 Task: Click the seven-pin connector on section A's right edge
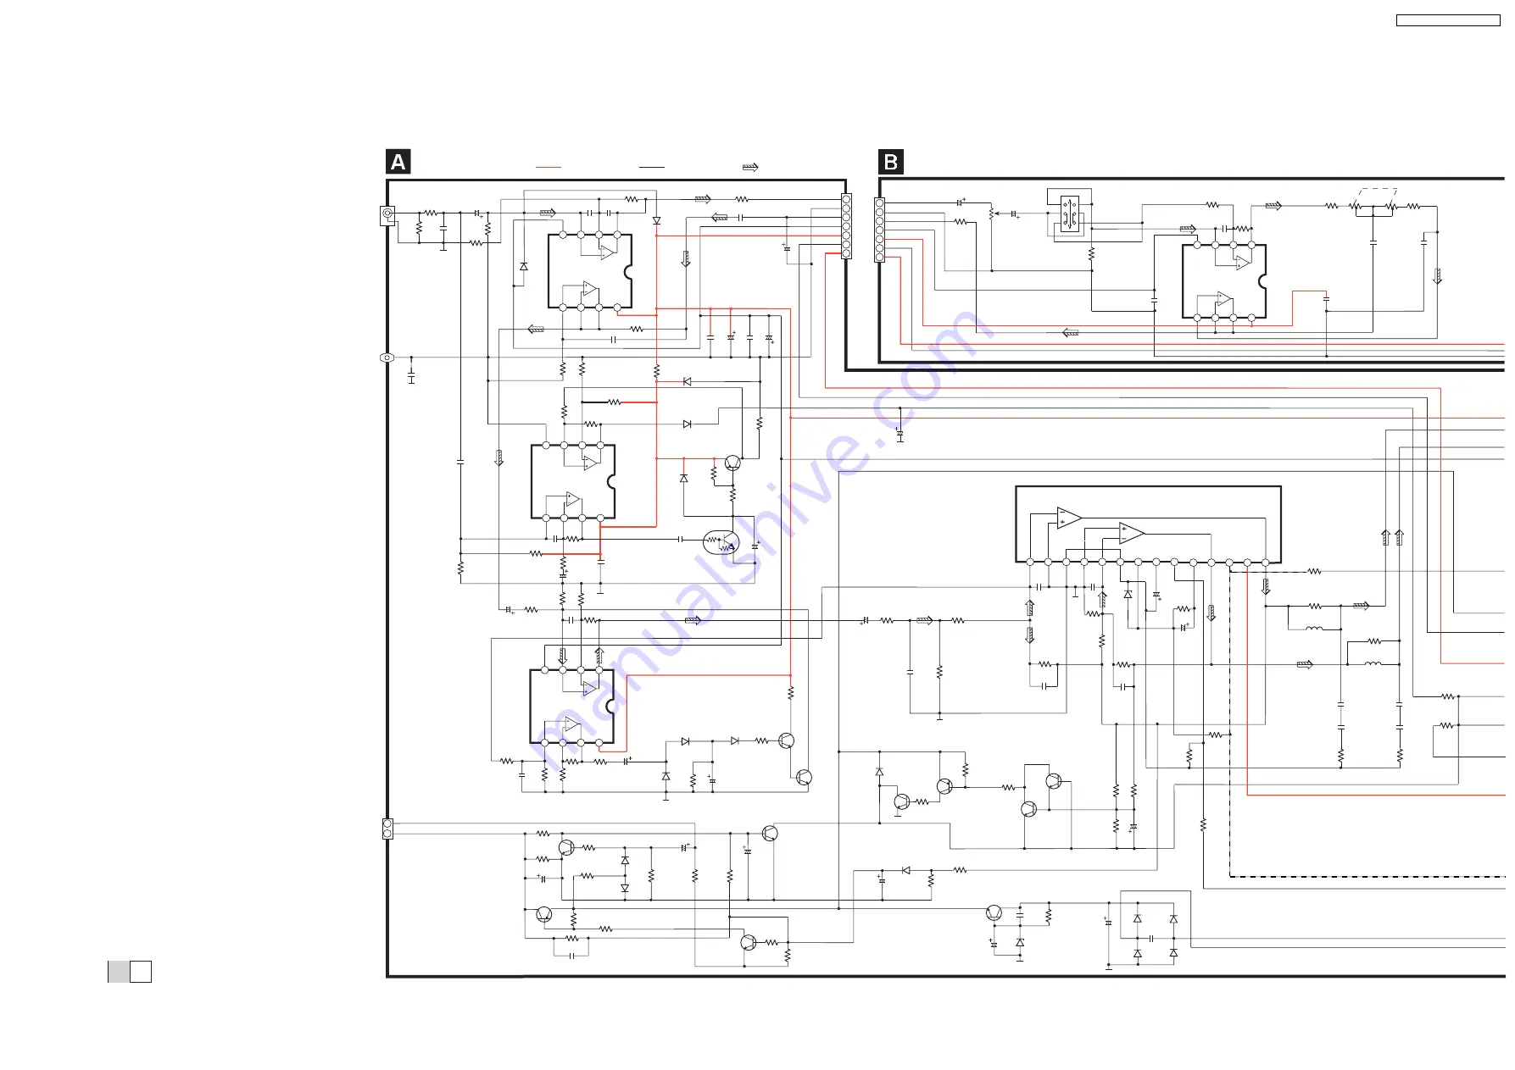click(x=846, y=226)
